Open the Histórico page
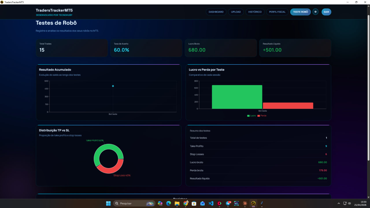 [x=255, y=12]
